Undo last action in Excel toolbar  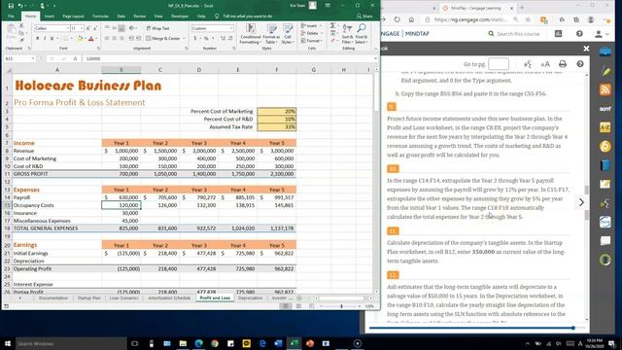click(x=20, y=6)
